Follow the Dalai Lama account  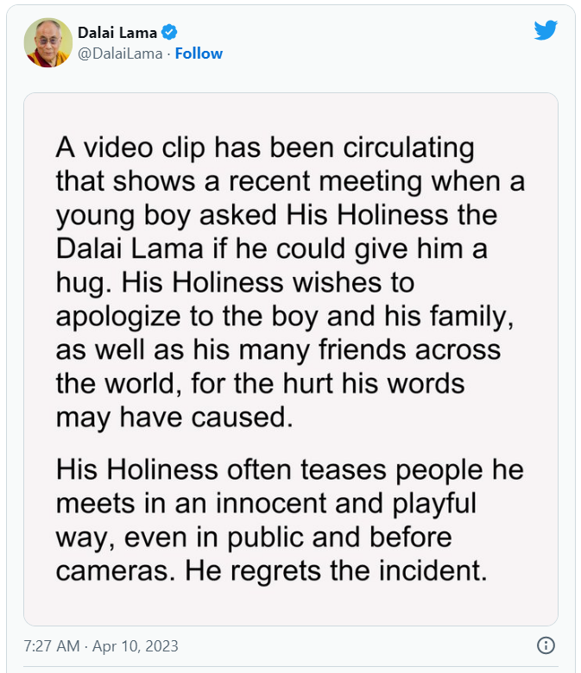coord(199,53)
